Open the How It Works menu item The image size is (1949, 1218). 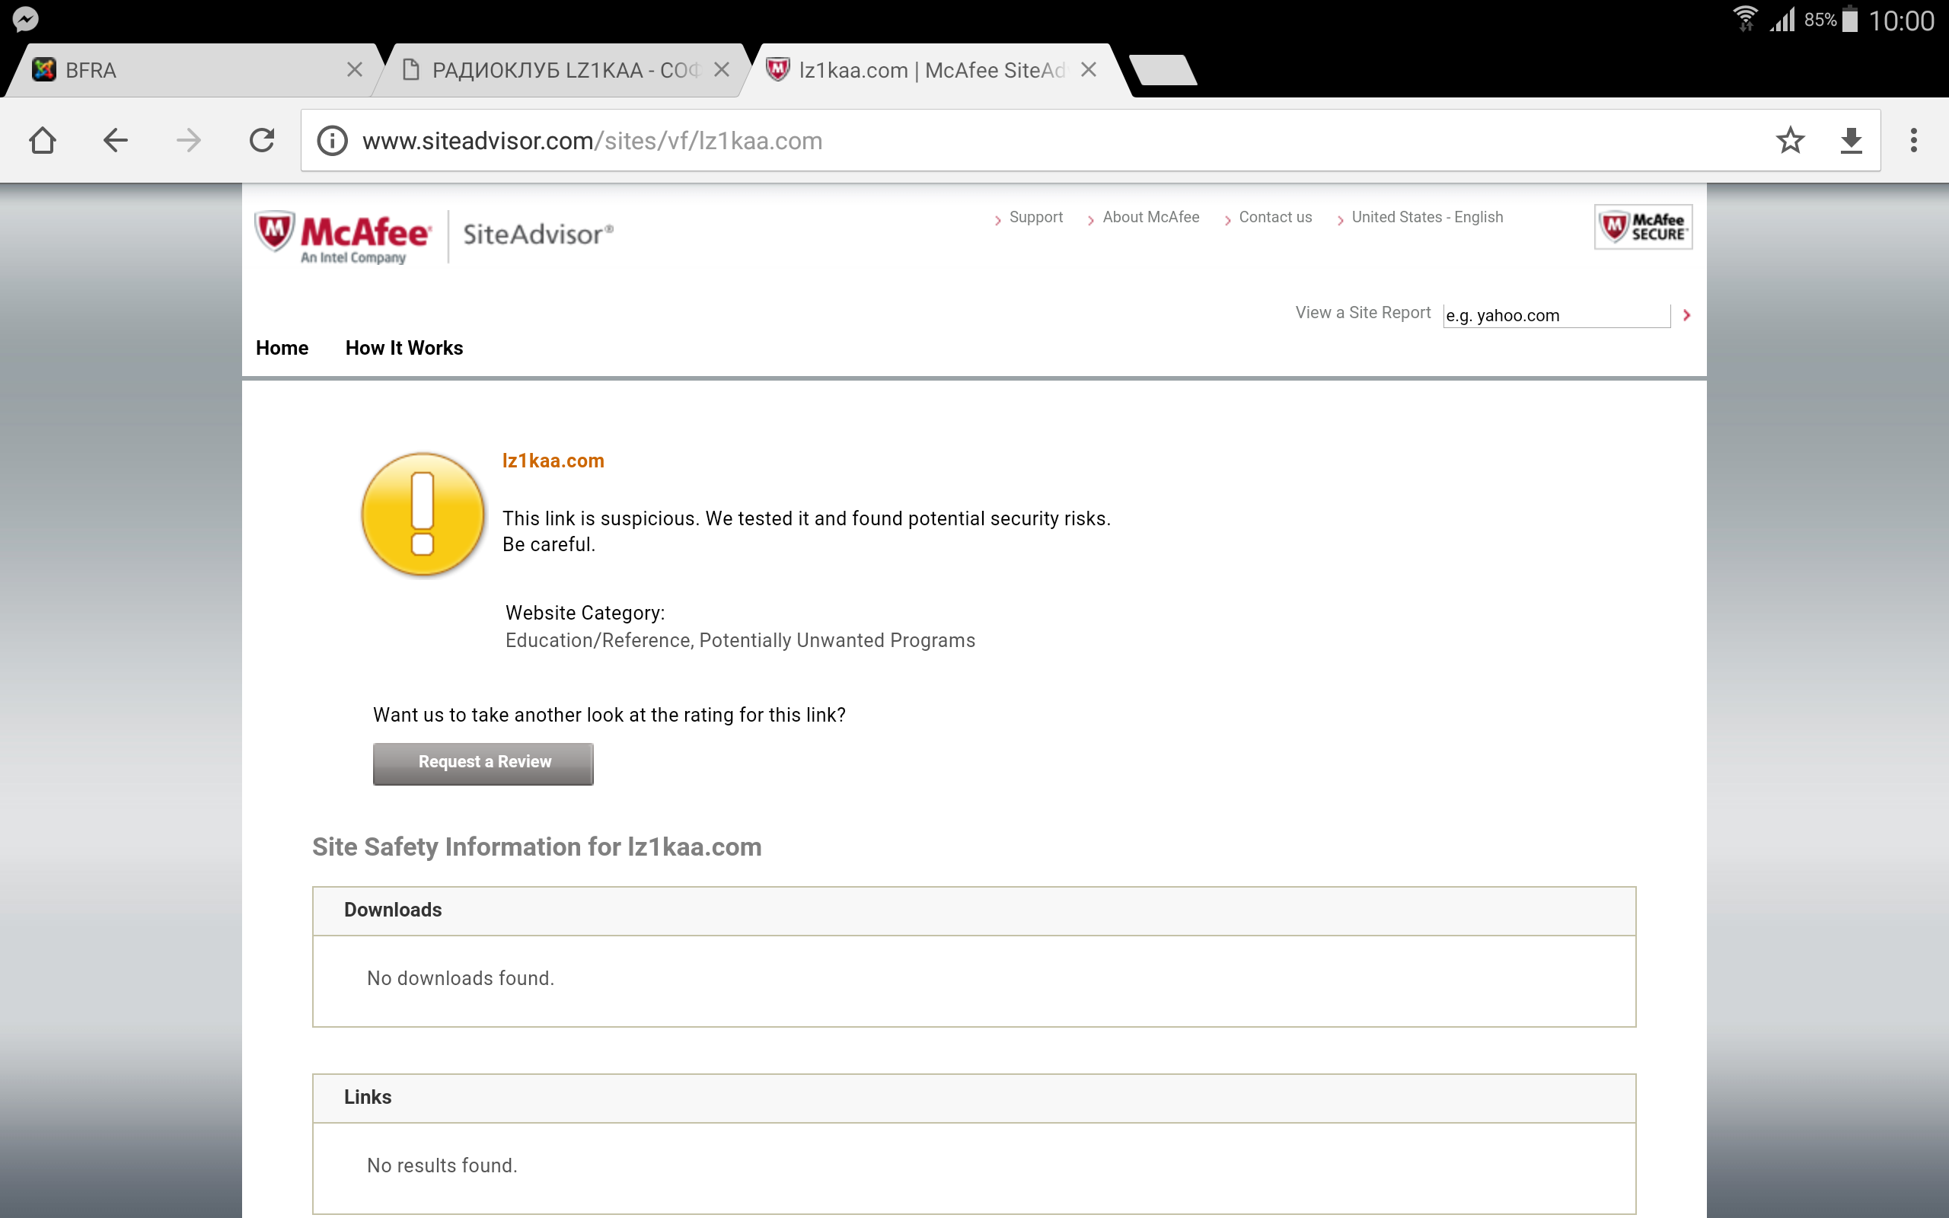pos(404,348)
